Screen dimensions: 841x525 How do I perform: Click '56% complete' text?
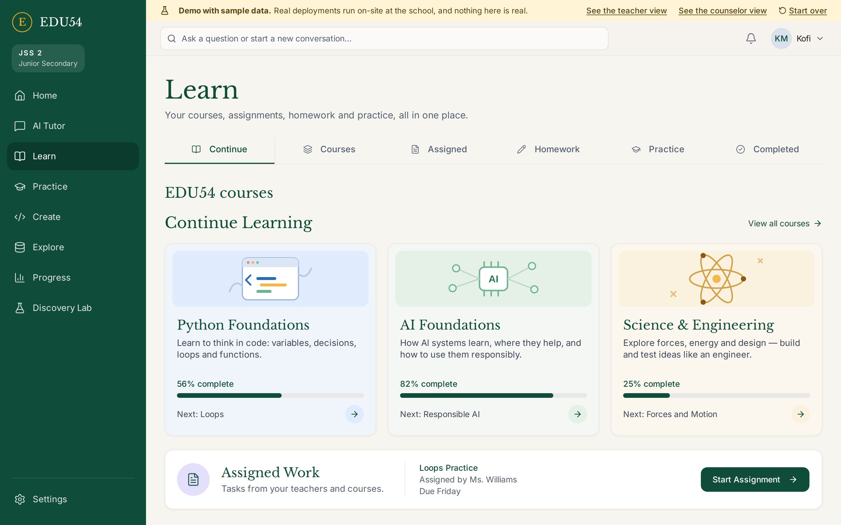click(205, 384)
